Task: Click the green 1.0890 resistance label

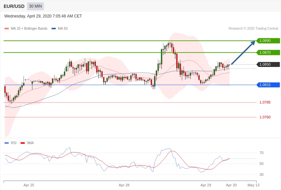Action: click(x=268, y=41)
